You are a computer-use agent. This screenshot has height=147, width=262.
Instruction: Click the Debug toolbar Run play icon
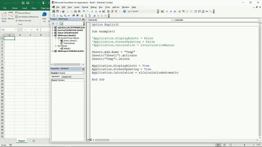(x=167, y=11)
